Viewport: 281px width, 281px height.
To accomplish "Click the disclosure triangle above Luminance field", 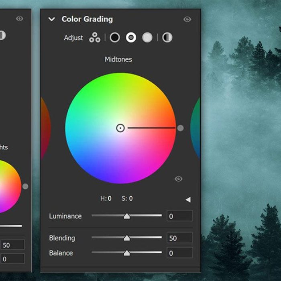I will [188, 200].
